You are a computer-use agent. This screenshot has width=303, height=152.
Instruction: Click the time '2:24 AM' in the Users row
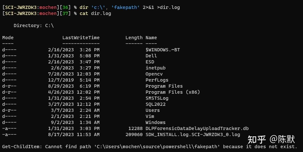pyautogui.click(x=90, y=110)
